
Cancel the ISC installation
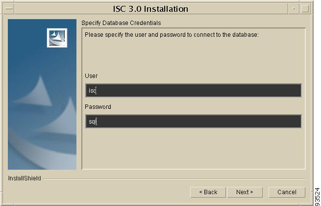click(287, 192)
